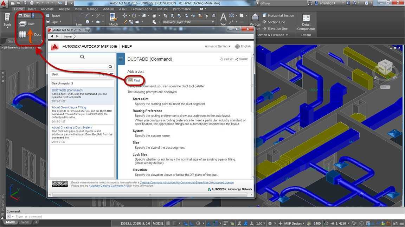Open the Analyze ribbon tab
Viewport: 405px width, 227px height.
pyautogui.click(x=64, y=9)
